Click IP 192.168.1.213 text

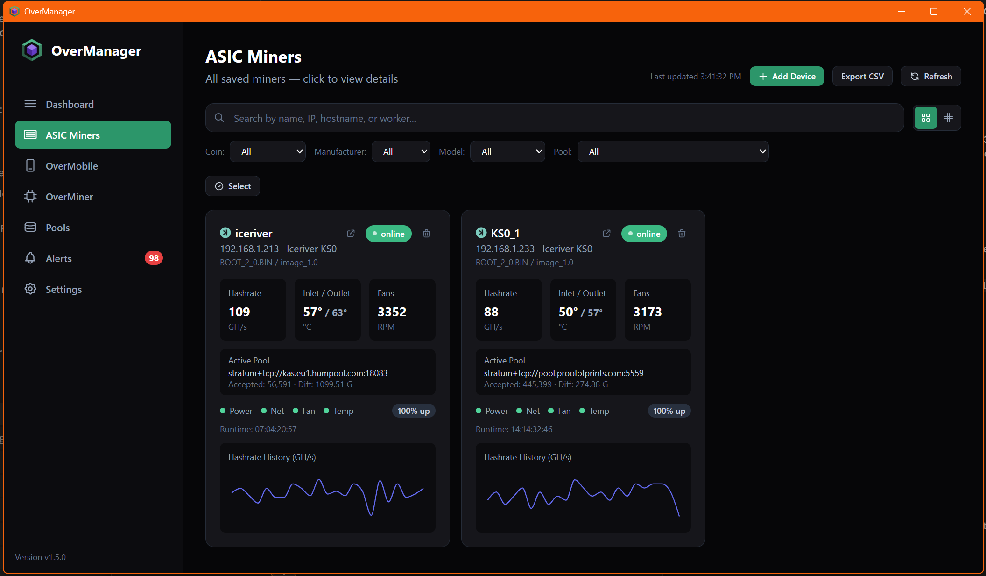pos(249,249)
